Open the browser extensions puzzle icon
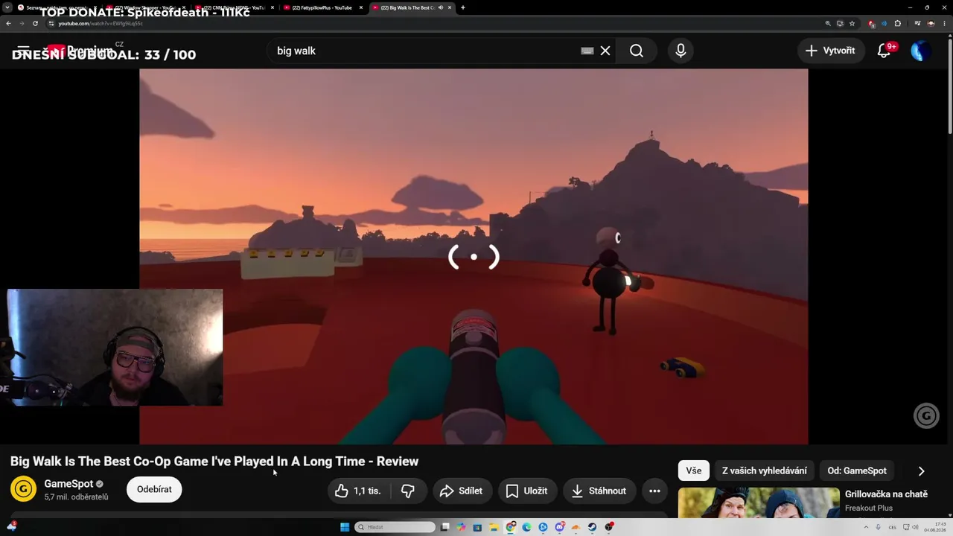This screenshot has width=953, height=536. point(897,23)
